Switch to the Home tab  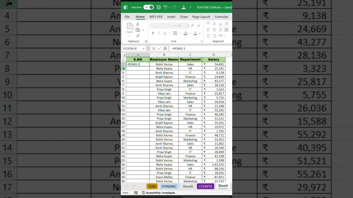click(140, 17)
